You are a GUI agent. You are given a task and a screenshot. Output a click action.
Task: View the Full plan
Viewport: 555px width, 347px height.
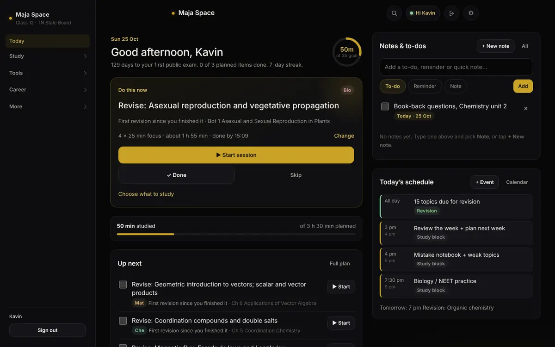[x=340, y=264]
